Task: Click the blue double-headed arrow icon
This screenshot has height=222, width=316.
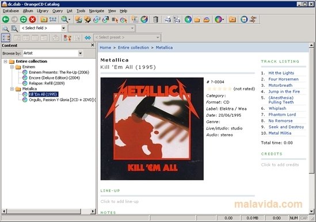Action: (x=88, y=38)
